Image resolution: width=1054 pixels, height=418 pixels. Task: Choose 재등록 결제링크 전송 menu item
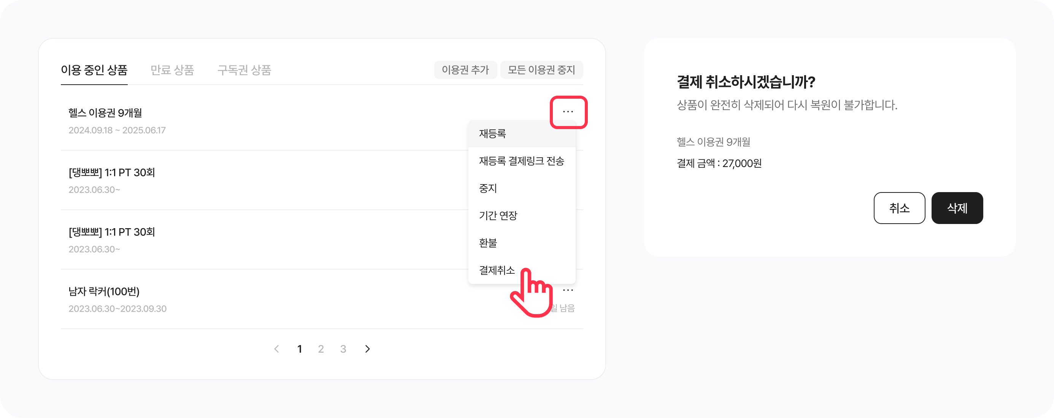tap(521, 161)
